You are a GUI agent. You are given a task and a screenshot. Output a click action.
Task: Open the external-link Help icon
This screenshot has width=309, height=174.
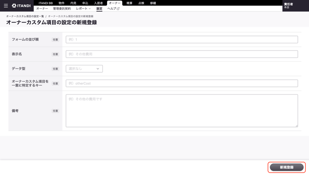(x=118, y=9)
